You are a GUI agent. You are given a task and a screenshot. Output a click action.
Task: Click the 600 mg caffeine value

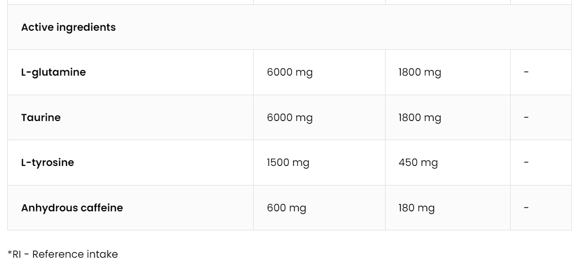(x=286, y=208)
